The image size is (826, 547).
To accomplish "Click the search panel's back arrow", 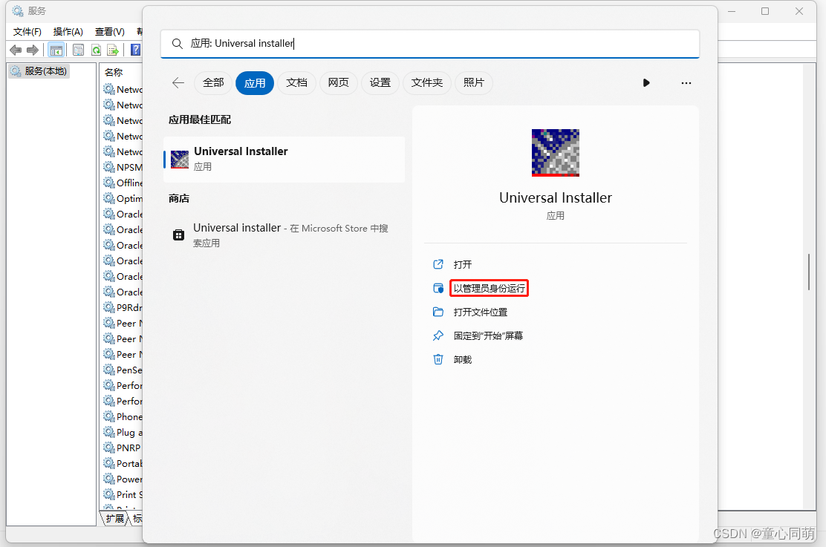I will [178, 82].
